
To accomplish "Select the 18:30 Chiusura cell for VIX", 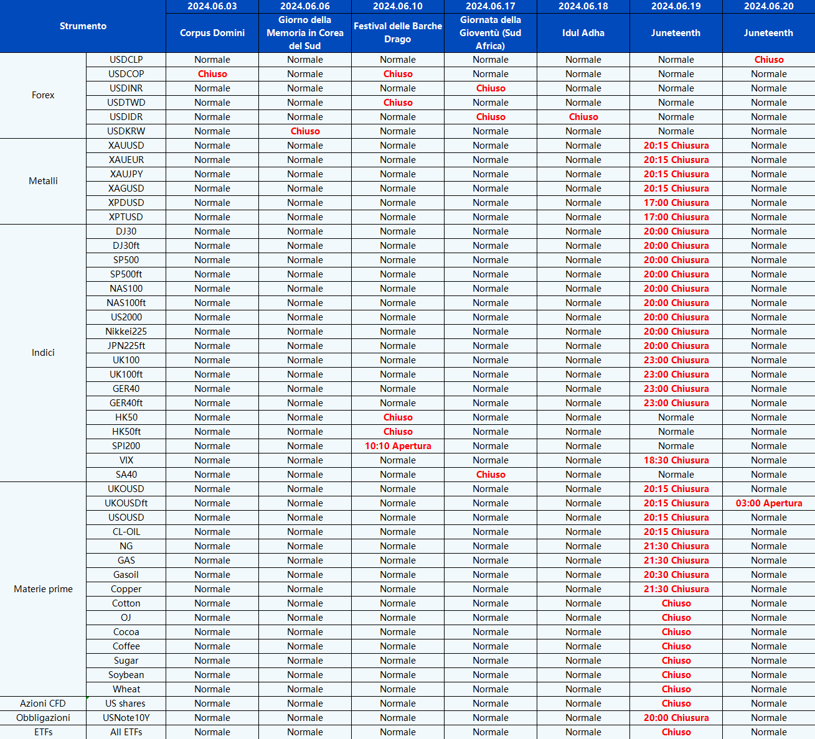I will (x=676, y=460).
